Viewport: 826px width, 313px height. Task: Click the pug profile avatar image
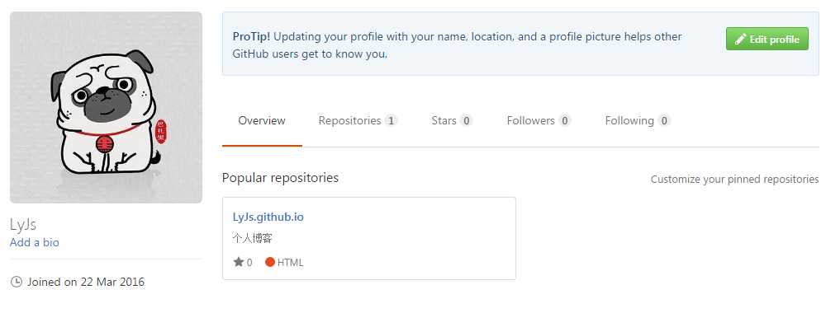coord(106,108)
